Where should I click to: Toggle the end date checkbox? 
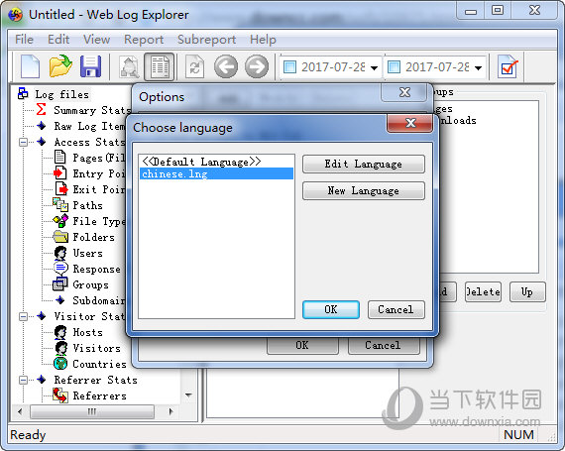point(394,67)
